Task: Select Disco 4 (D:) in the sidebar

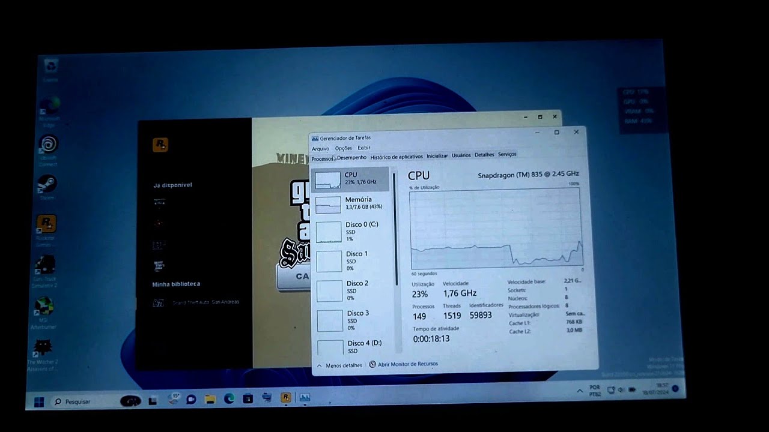Action: (x=354, y=347)
